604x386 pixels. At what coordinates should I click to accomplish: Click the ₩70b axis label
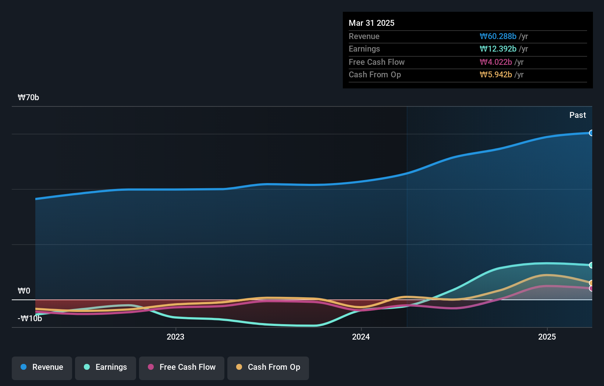point(28,97)
